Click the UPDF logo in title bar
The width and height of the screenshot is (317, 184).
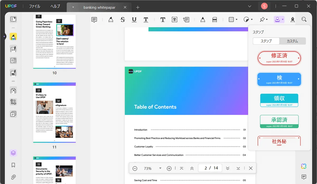(x=11, y=6)
